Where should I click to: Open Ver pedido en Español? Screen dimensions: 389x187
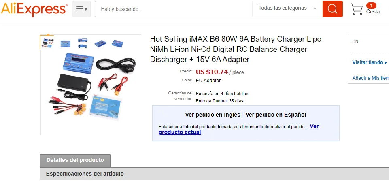pos(276,115)
